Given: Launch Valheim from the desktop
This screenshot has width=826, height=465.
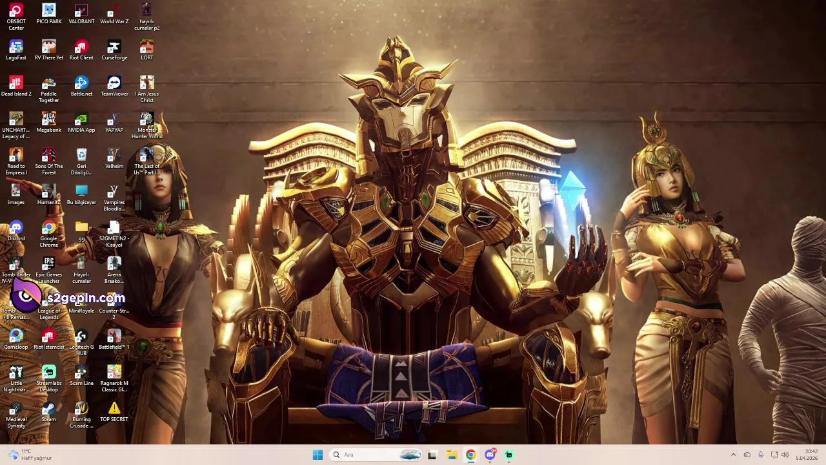Looking at the screenshot, I should (x=114, y=159).
